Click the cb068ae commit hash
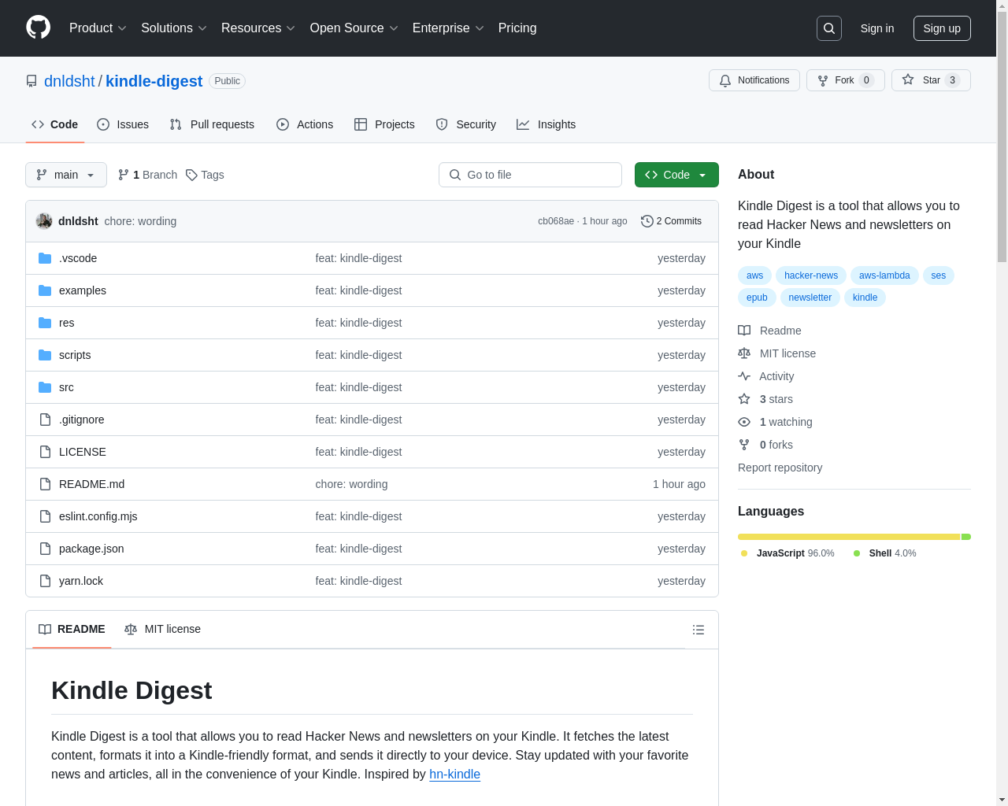 [556, 221]
